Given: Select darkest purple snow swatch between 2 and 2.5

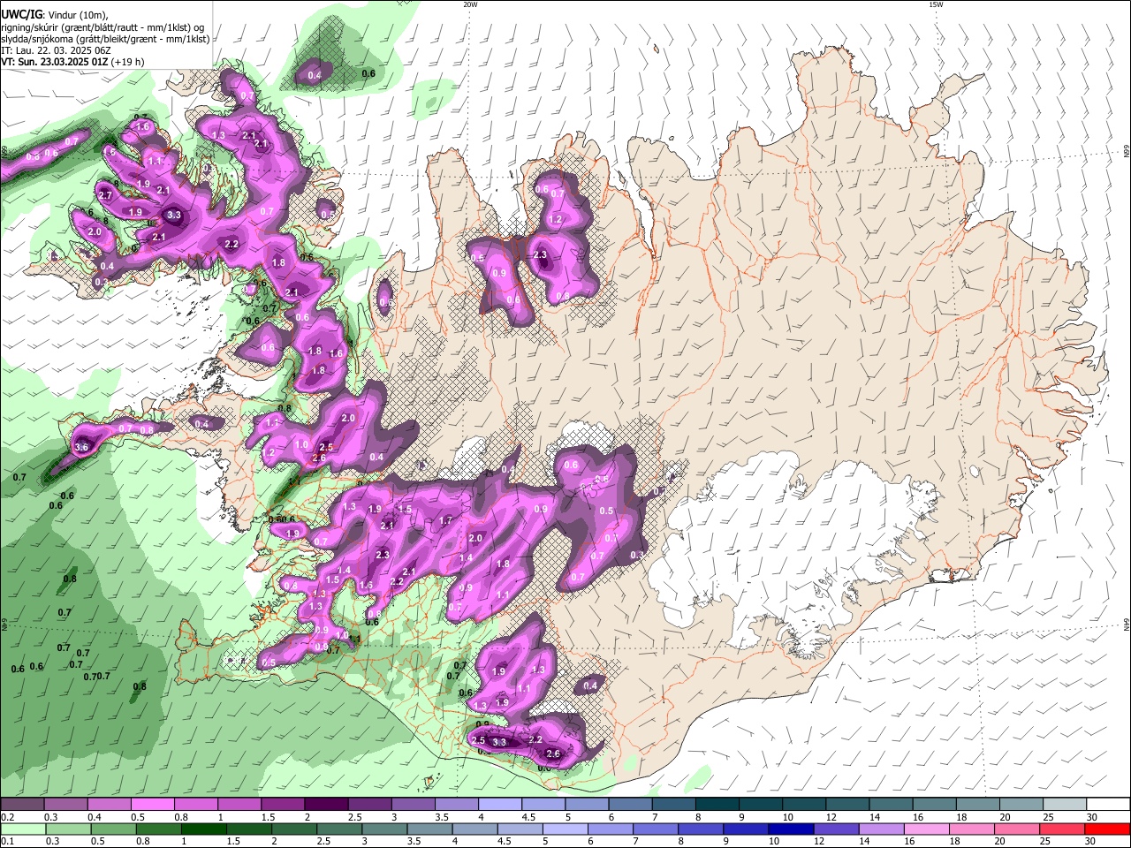Looking at the screenshot, I should (x=325, y=804).
